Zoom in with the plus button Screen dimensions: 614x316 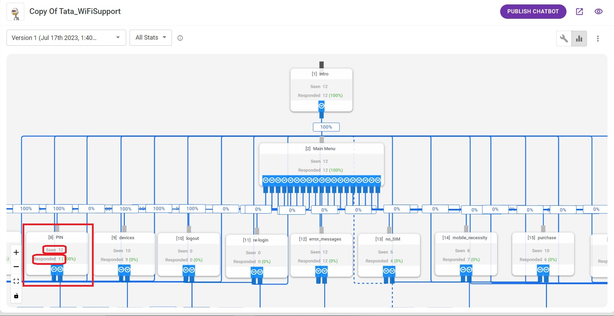tap(16, 253)
